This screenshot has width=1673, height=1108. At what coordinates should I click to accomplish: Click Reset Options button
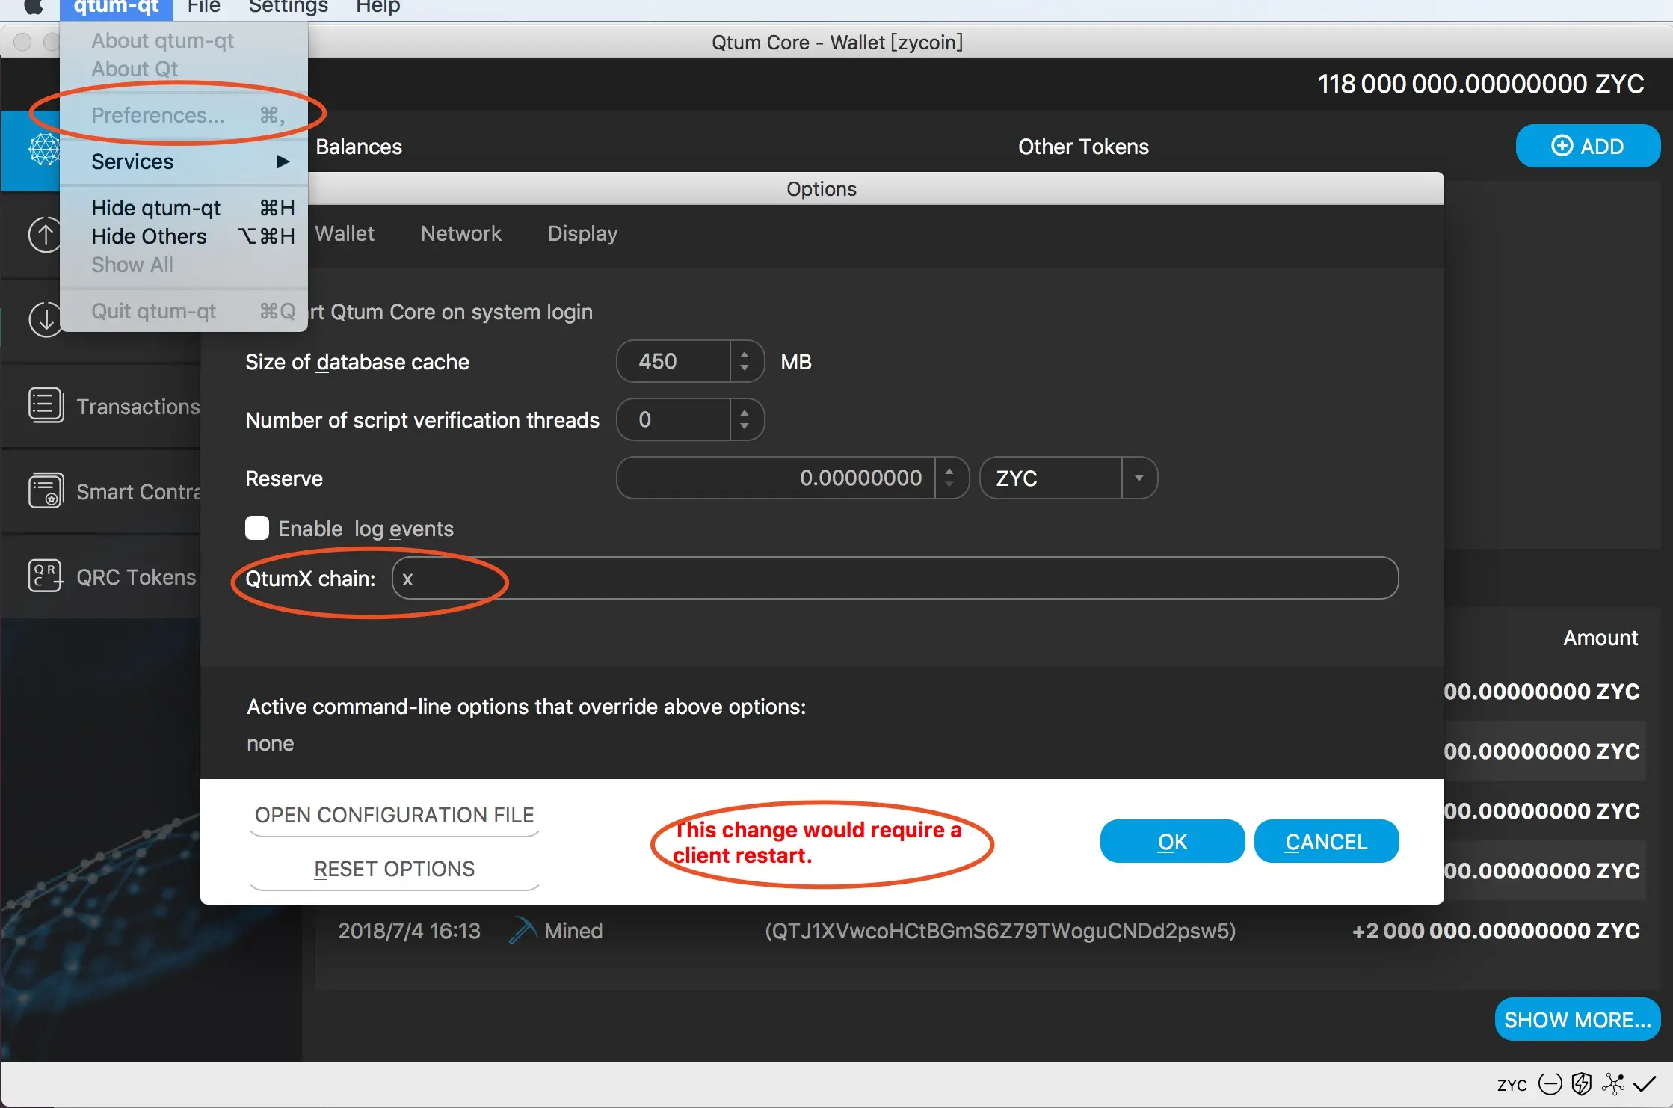tap(394, 869)
